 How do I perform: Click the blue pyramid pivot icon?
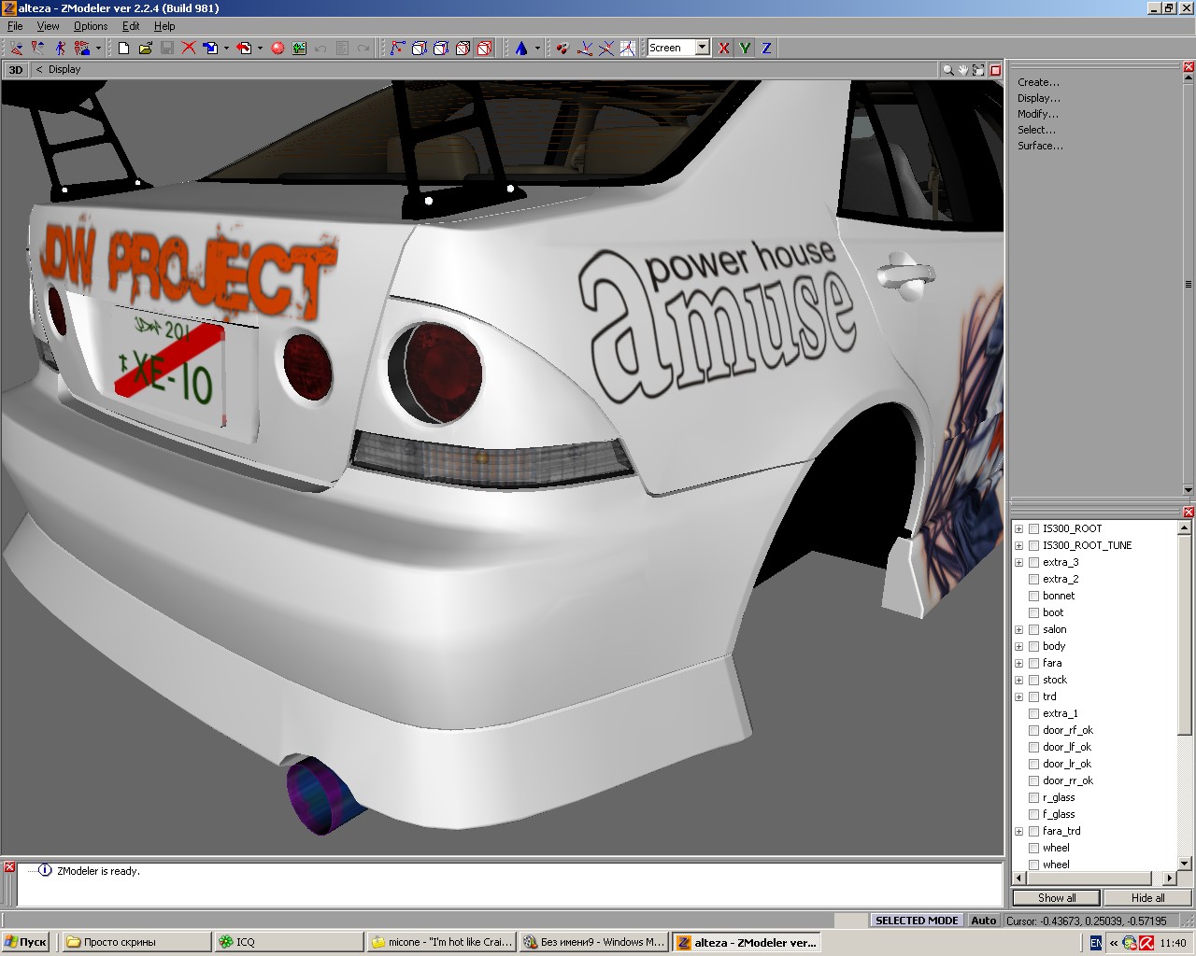point(521,48)
